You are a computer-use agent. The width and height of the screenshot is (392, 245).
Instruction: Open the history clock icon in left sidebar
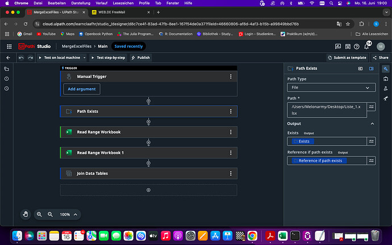point(6,88)
